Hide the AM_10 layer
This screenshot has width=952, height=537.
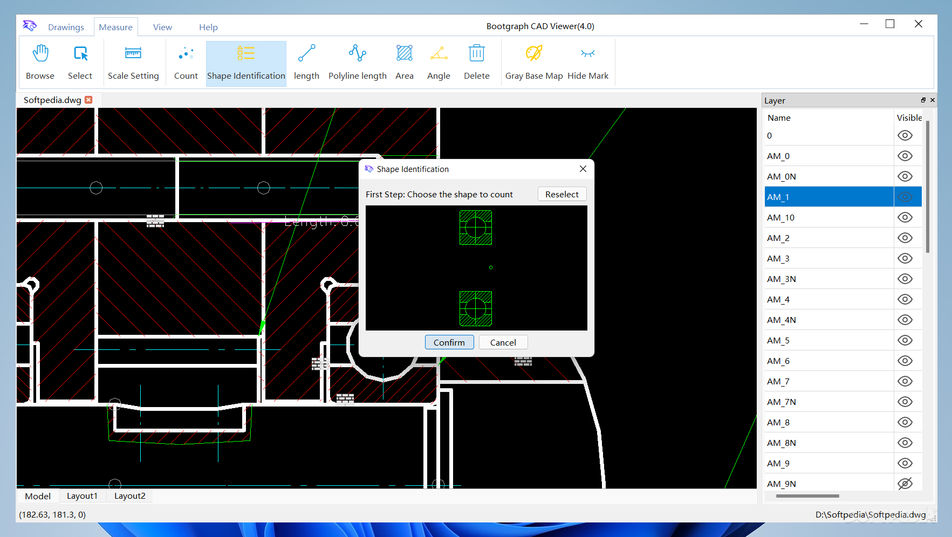pyautogui.click(x=905, y=217)
